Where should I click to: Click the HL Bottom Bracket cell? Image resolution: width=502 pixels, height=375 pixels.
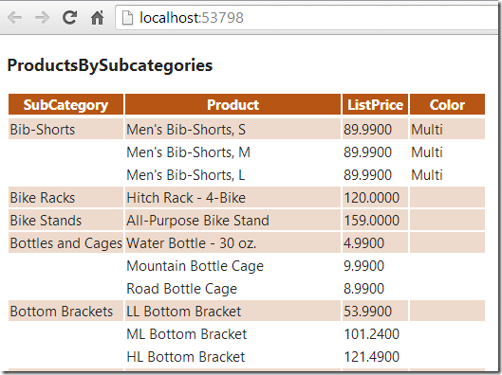click(232, 357)
